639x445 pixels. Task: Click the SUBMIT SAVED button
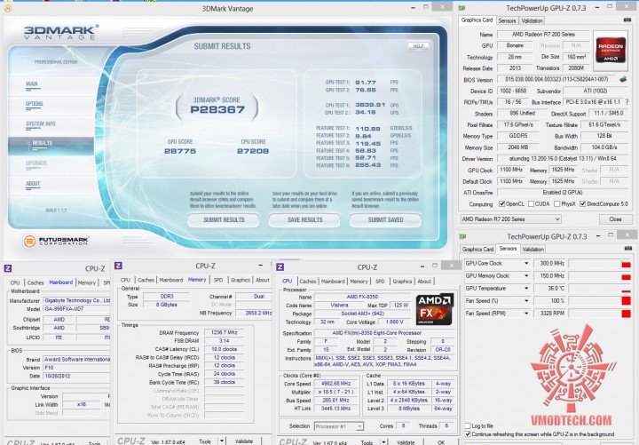385,220
